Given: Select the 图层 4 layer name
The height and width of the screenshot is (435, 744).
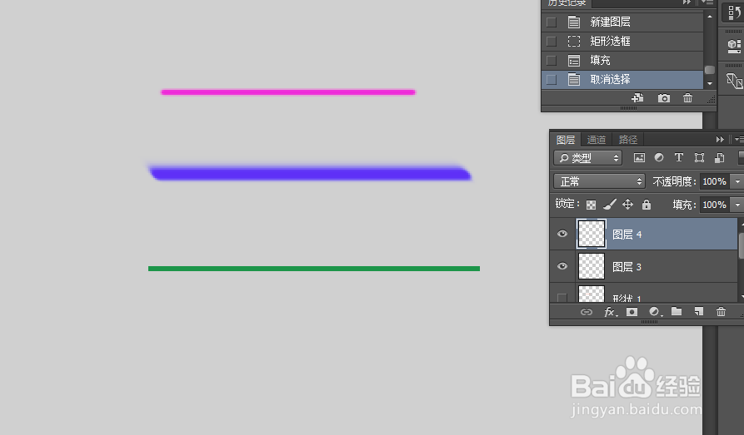Looking at the screenshot, I should [x=627, y=234].
